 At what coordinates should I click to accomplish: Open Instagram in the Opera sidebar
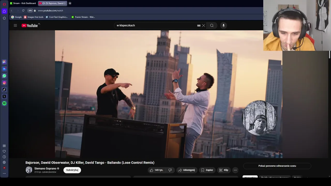pyautogui.click(x=4, y=83)
